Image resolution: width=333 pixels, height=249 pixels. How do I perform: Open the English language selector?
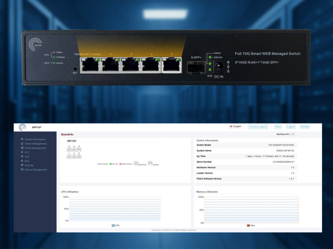tap(235, 126)
